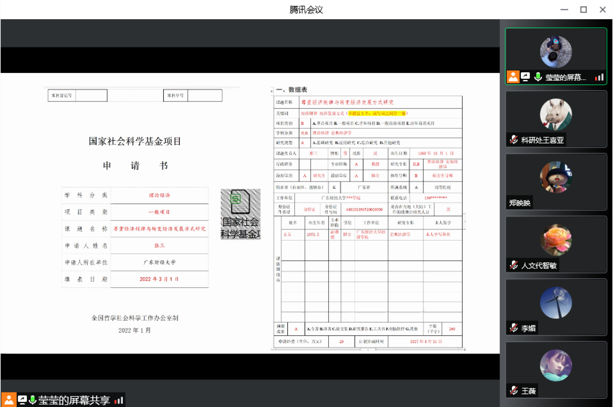Image resolution: width=613 pixels, height=407 pixels.
Task: Click the muted microphone icon next to 王薇
Action: (x=514, y=391)
